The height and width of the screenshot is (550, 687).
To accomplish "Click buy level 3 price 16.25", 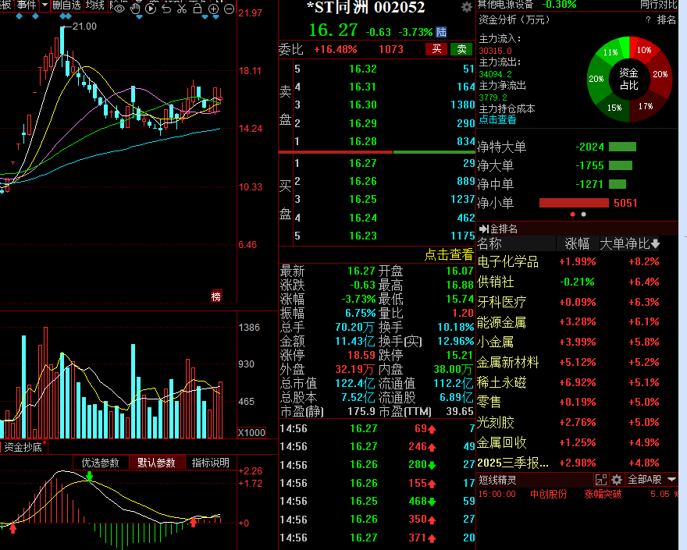I will point(363,199).
